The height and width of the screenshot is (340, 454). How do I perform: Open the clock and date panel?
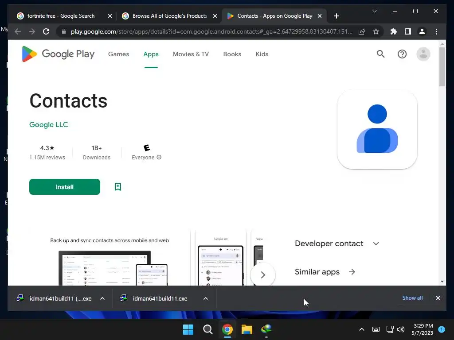tap(423, 329)
